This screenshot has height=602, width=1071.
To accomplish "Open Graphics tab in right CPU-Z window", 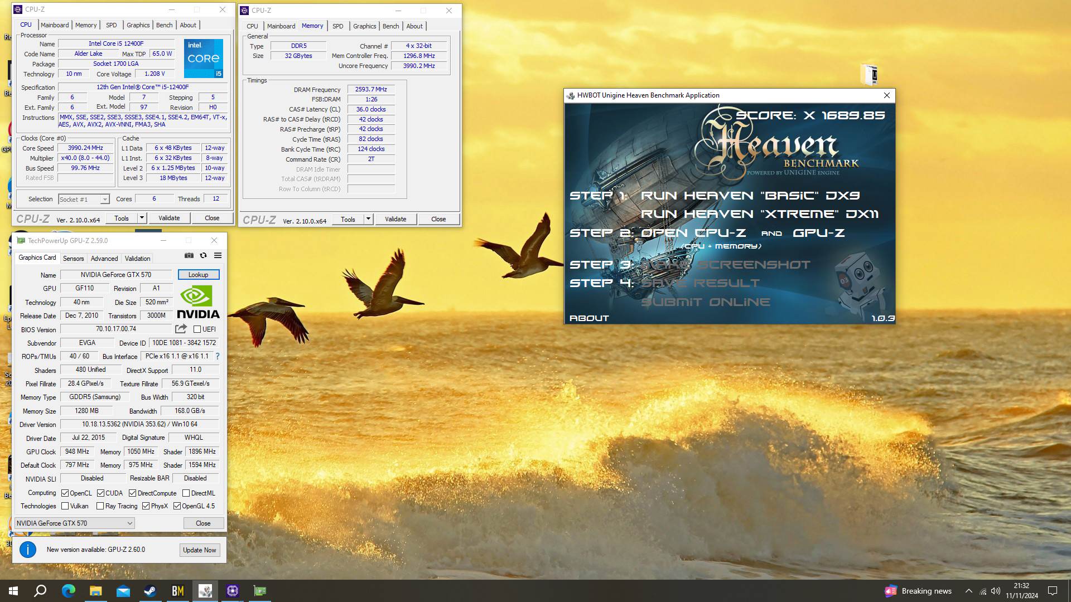I will tap(365, 26).
